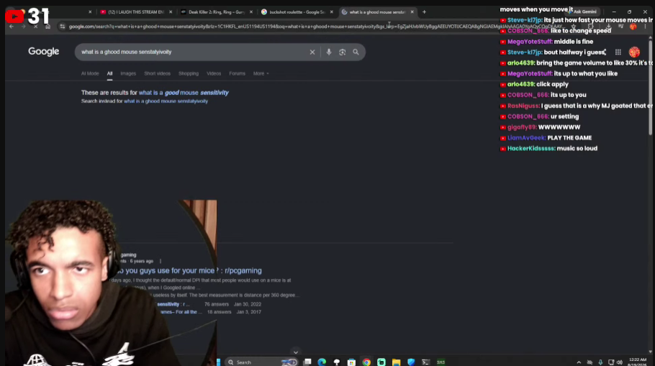
Task: Close the YouTube "I LAUGH THIS STREAM" tab
Action: coord(171,12)
